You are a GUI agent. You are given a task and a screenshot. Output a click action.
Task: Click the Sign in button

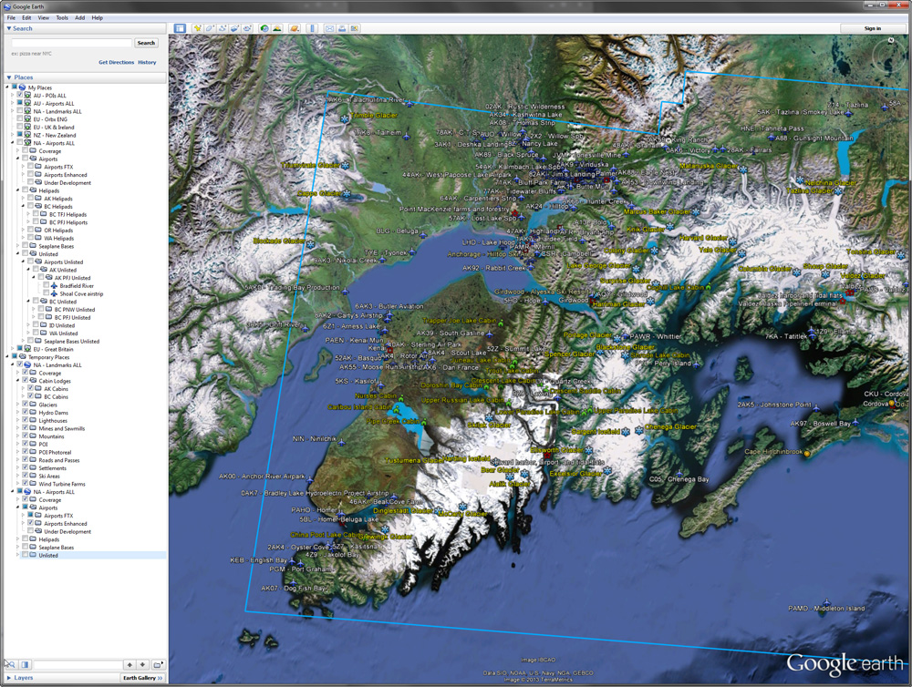coord(872,28)
